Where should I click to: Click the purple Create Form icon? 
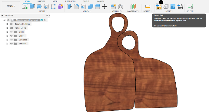coord(60,6)
